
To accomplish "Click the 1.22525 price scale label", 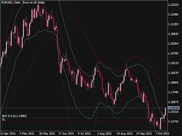I will pos(173,5).
